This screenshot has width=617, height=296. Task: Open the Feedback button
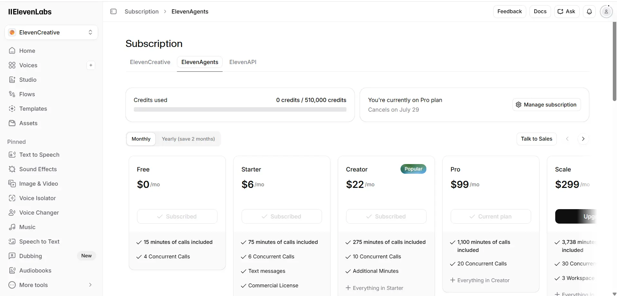[510, 12]
